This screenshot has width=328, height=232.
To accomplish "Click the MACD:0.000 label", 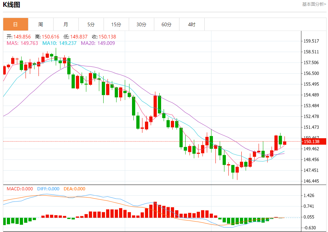I will (x=20, y=189).
